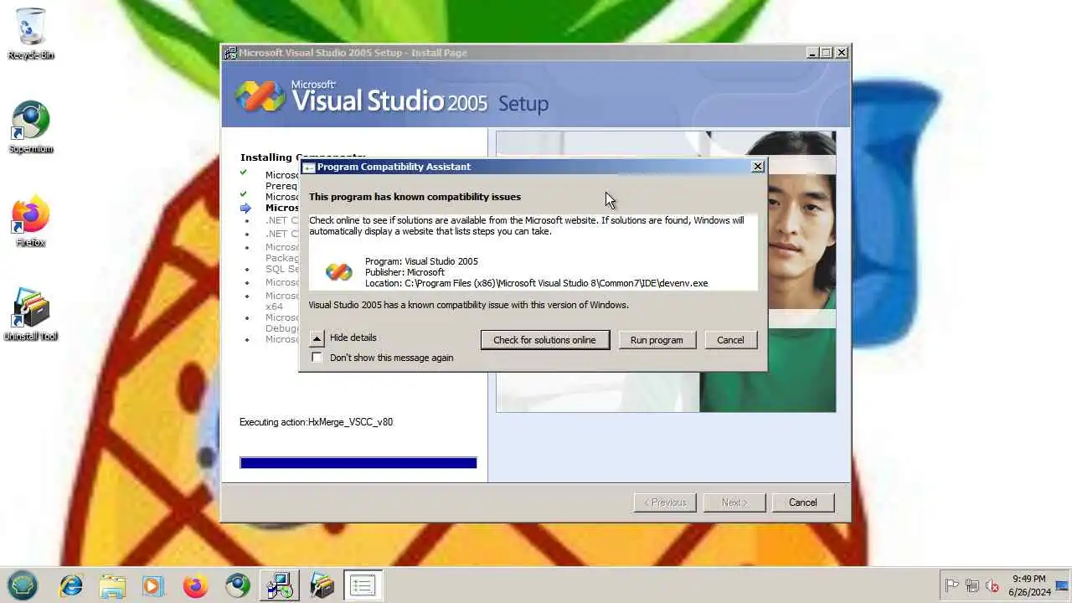Launch Internet Explorer from the taskbar

(71, 585)
